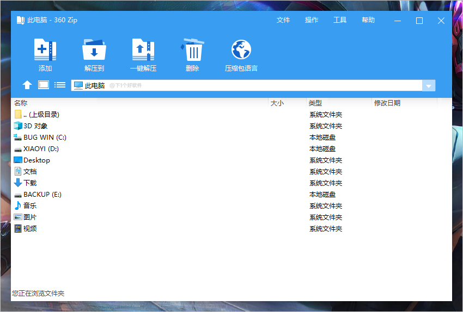The image size is (463, 312).
Task: Click the 压缩包语言 globe icon
Action: click(x=241, y=50)
